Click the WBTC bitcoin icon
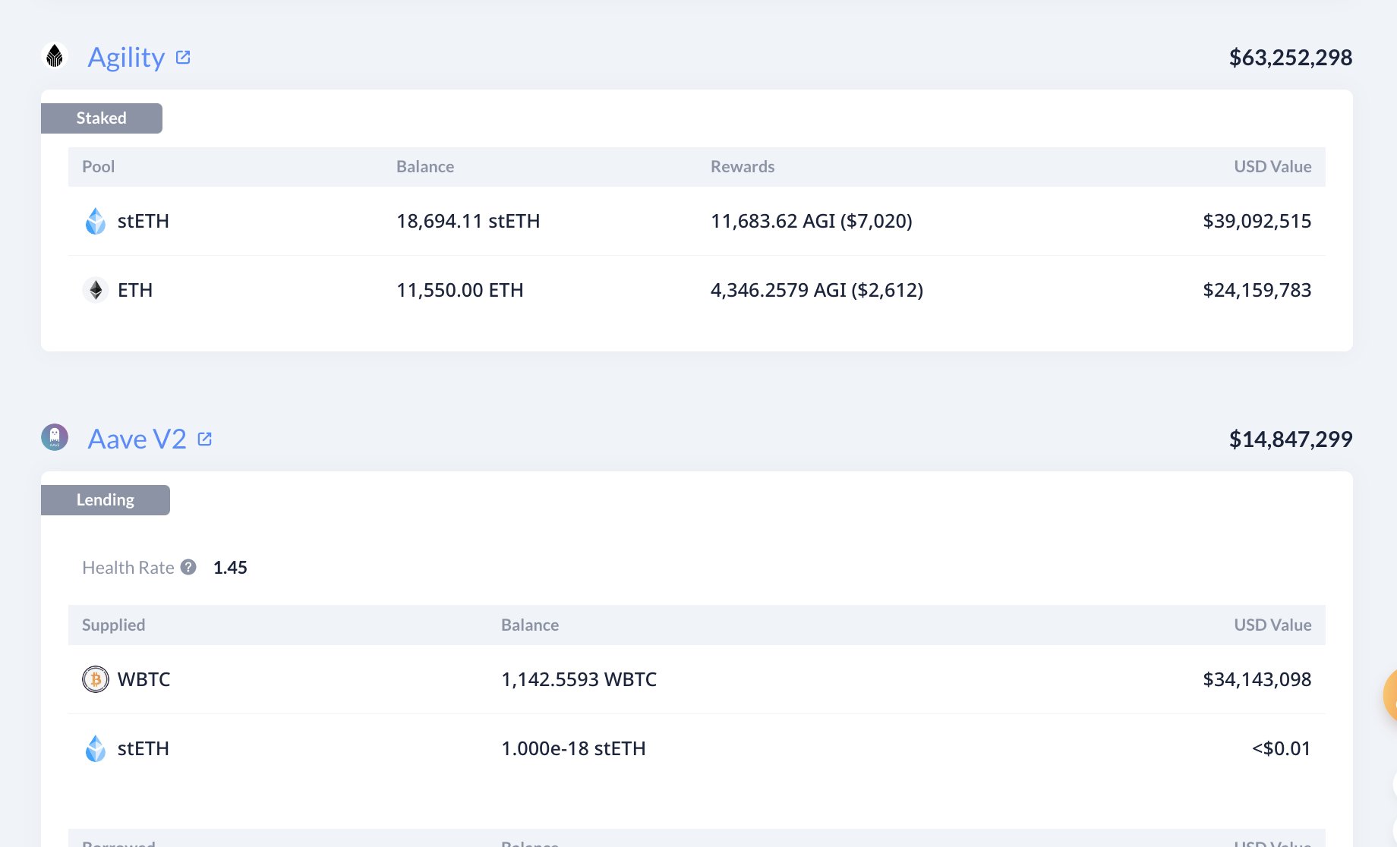The image size is (1397, 847). tap(96, 679)
